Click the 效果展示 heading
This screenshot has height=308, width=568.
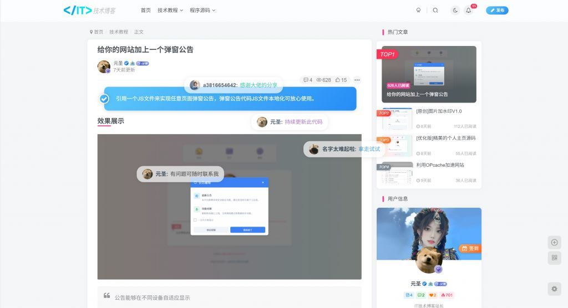[110, 121]
